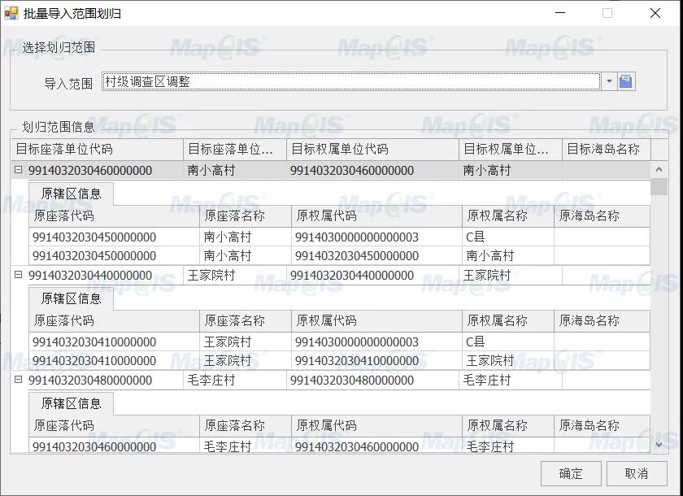
Task: Select the 原辖区信息 tab under 南小高村
Action: point(72,194)
